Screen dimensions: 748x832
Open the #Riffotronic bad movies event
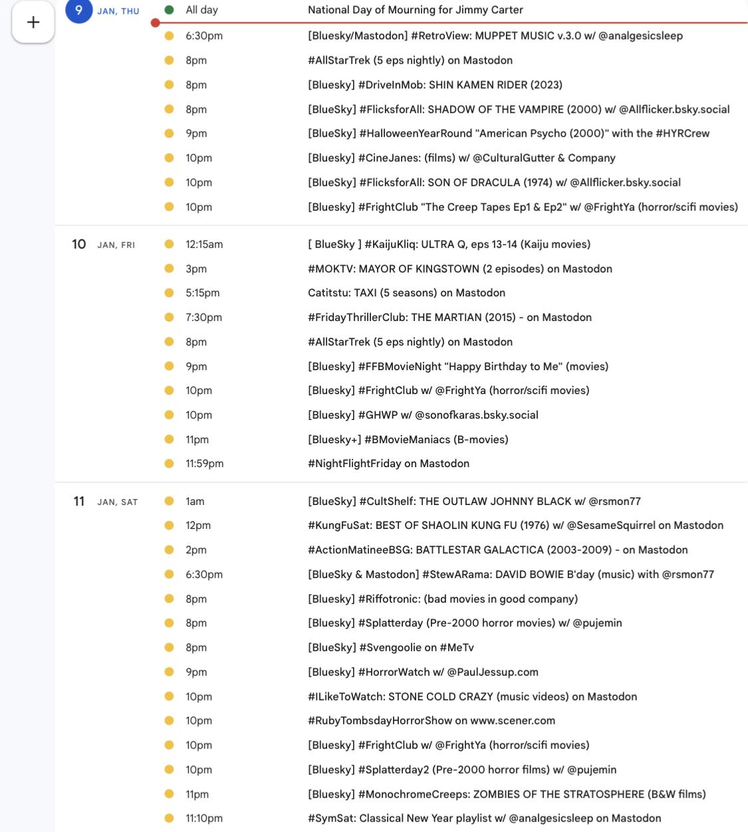click(x=443, y=599)
